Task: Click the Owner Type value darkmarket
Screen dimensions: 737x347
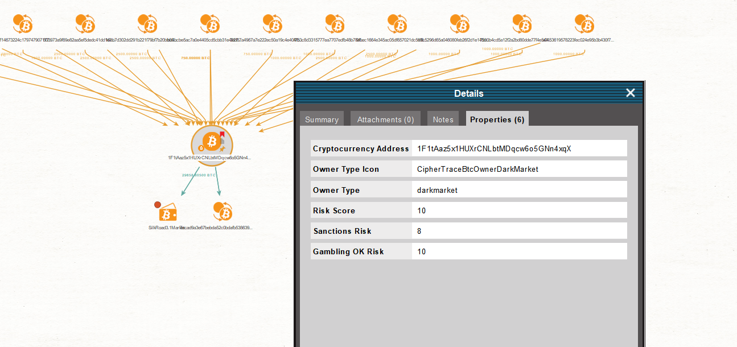Action: (x=520, y=190)
